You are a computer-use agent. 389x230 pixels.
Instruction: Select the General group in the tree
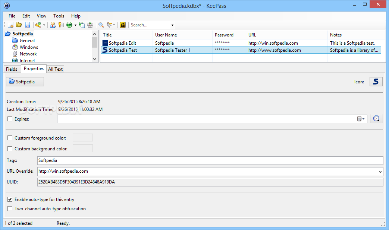click(x=27, y=40)
